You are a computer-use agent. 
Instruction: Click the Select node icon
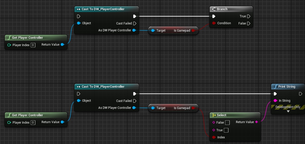tap(214, 115)
